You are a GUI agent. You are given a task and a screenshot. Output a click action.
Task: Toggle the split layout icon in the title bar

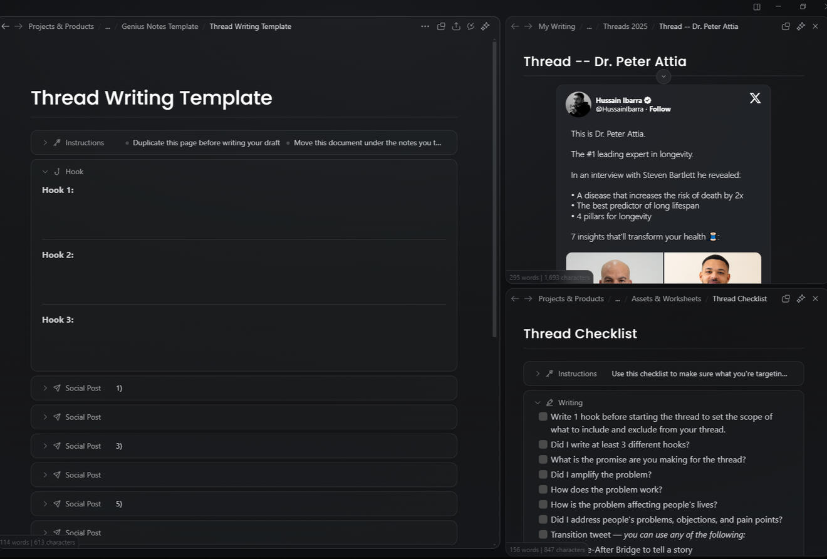757,6
